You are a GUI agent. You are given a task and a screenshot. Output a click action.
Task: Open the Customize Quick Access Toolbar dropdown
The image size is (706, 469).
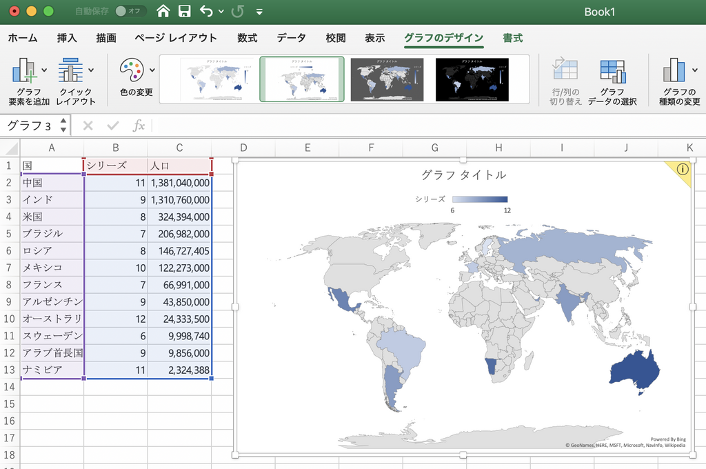259,12
